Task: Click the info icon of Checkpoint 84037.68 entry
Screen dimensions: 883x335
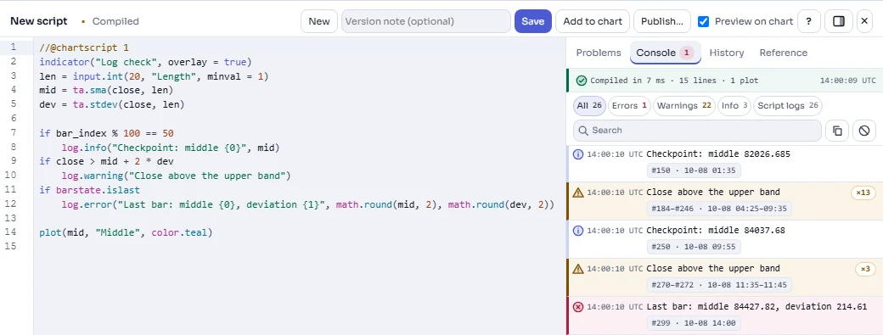Action: click(x=578, y=230)
